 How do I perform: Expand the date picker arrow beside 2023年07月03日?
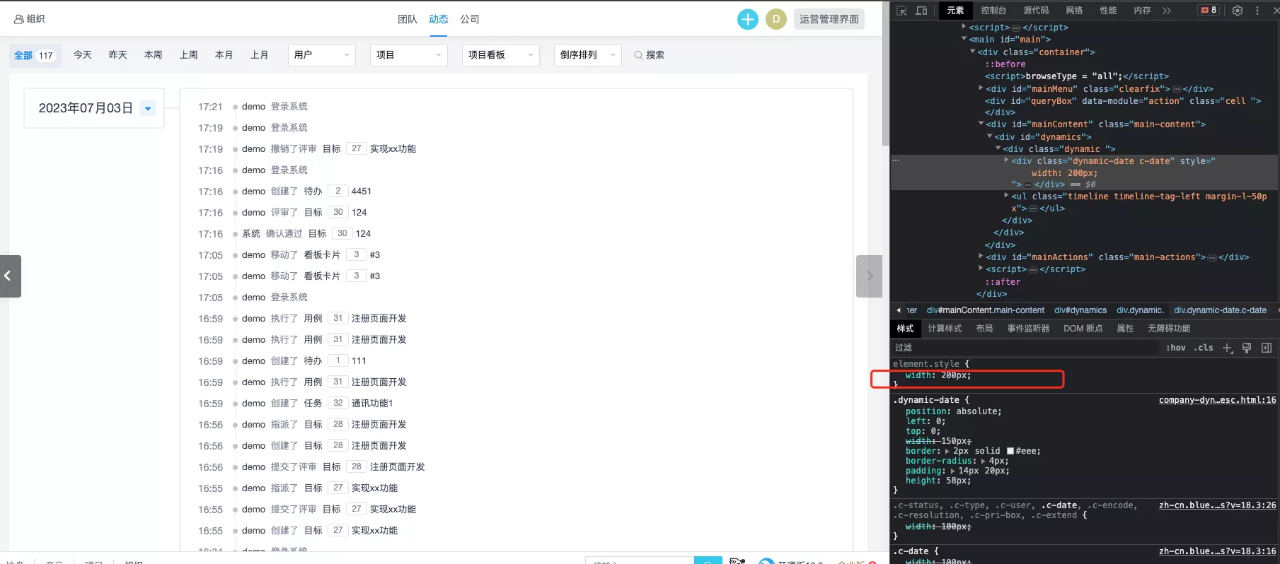[148, 108]
